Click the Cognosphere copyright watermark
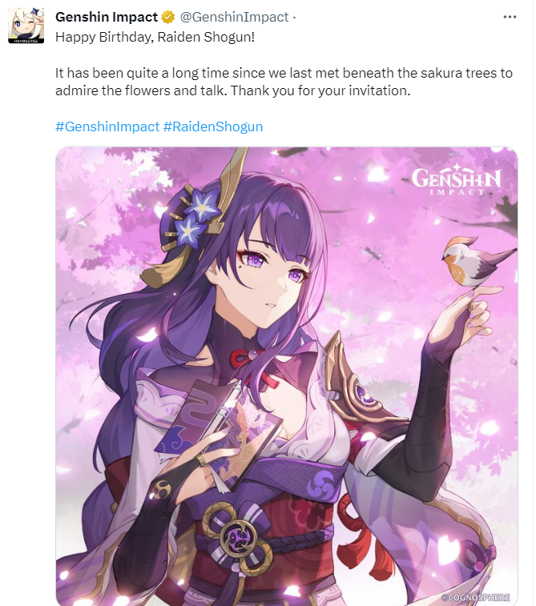 pos(476,597)
